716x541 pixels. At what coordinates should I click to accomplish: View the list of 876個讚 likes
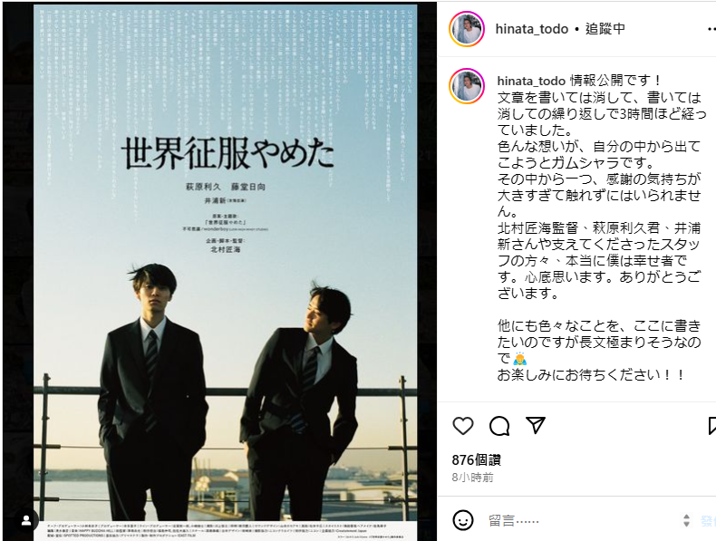coord(476,459)
